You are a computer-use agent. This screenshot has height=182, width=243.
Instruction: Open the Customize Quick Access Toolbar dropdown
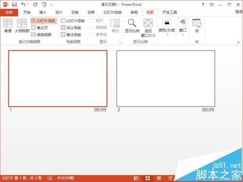tap(51, 5)
